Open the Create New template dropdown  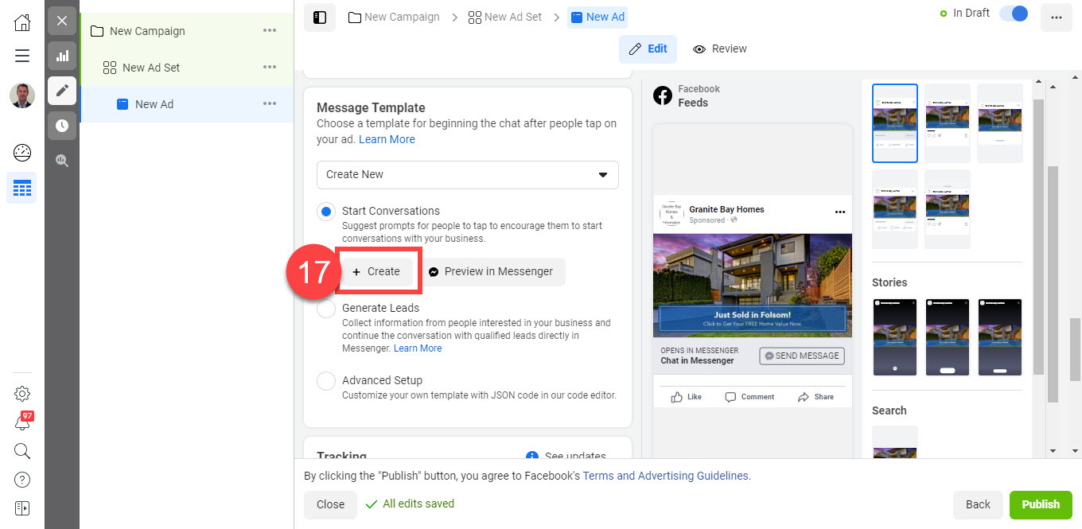click(467, 174)
